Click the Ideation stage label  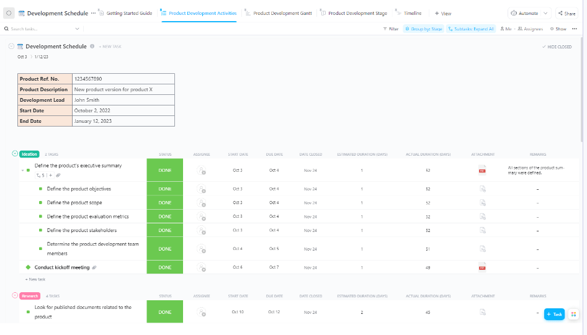pyautogui.click(x=29, y=154)
